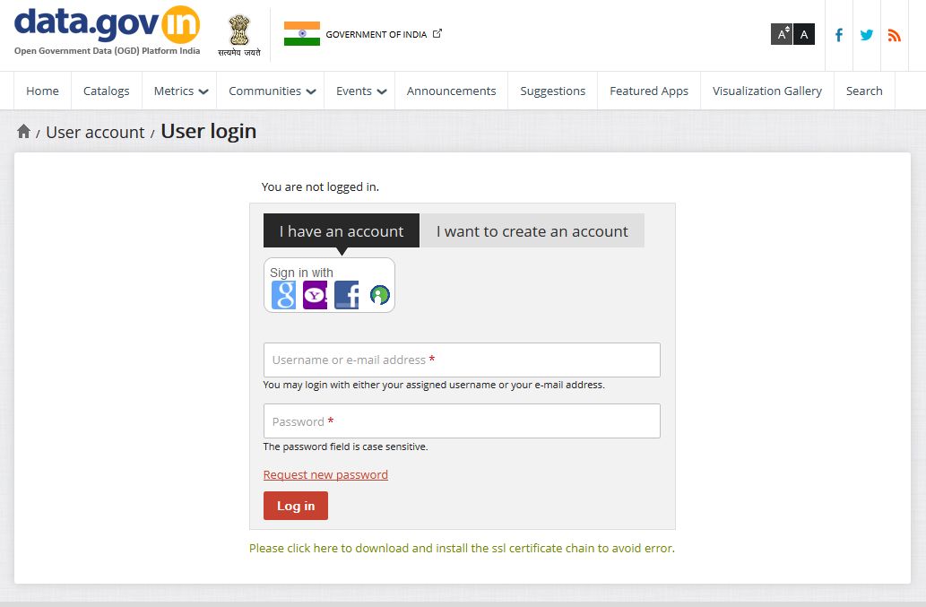This screenshot has width=926, height=607.
Task: Expand the Communities dropdown menu
Action: [x=271, y=91]
